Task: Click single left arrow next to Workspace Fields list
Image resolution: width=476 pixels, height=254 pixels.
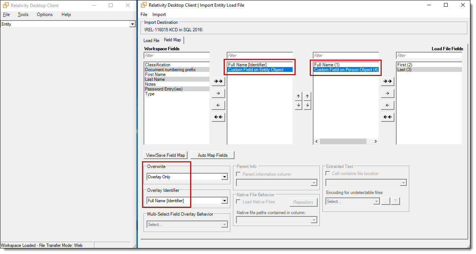Action: click(218, 105)
